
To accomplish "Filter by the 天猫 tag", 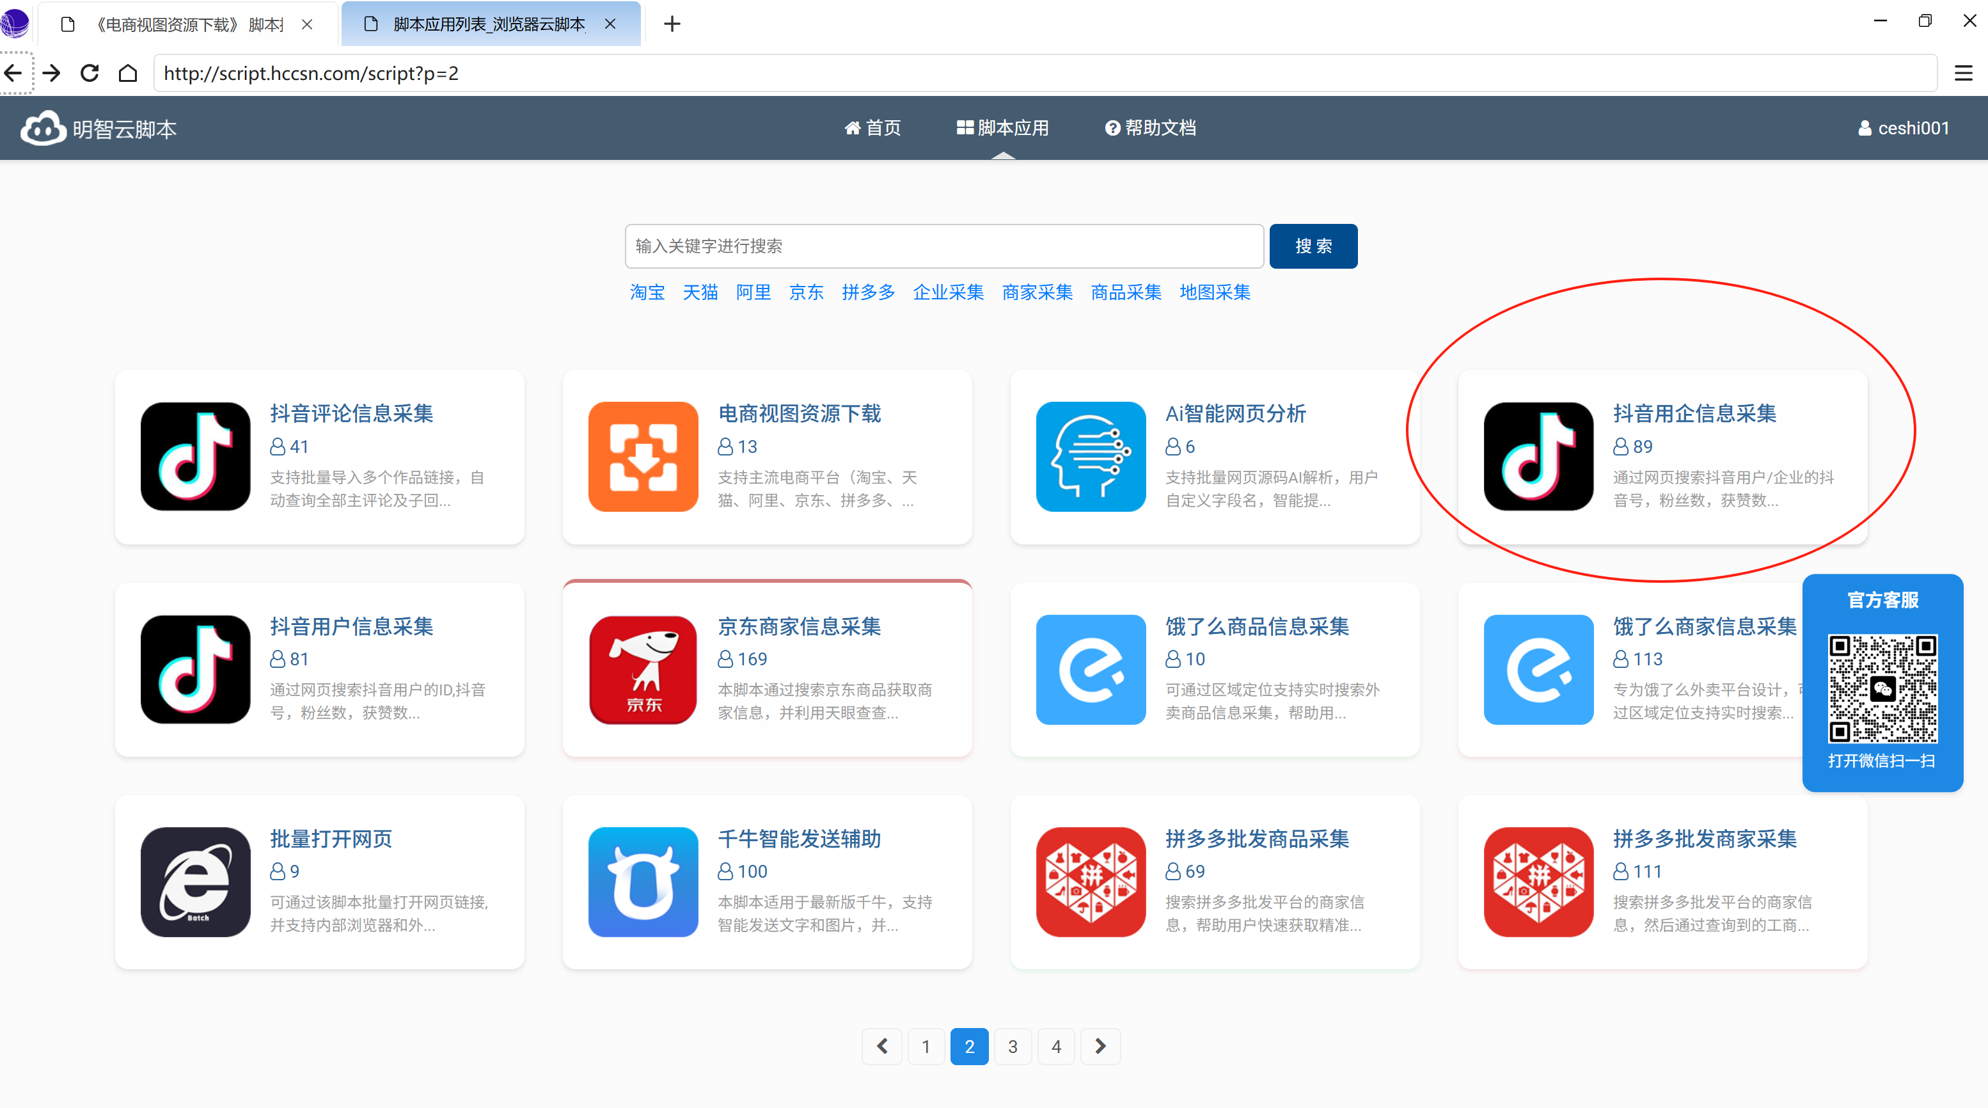I will (700, 292).
